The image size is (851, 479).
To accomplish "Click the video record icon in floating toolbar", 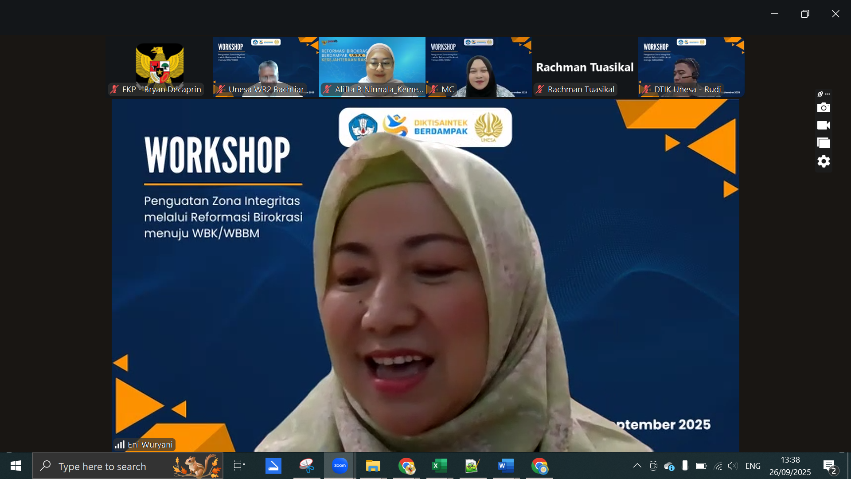I will [824, 126].
